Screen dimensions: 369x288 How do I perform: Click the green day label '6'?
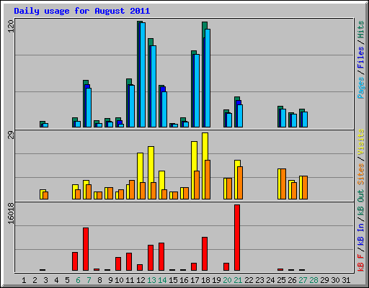[78, 280]
